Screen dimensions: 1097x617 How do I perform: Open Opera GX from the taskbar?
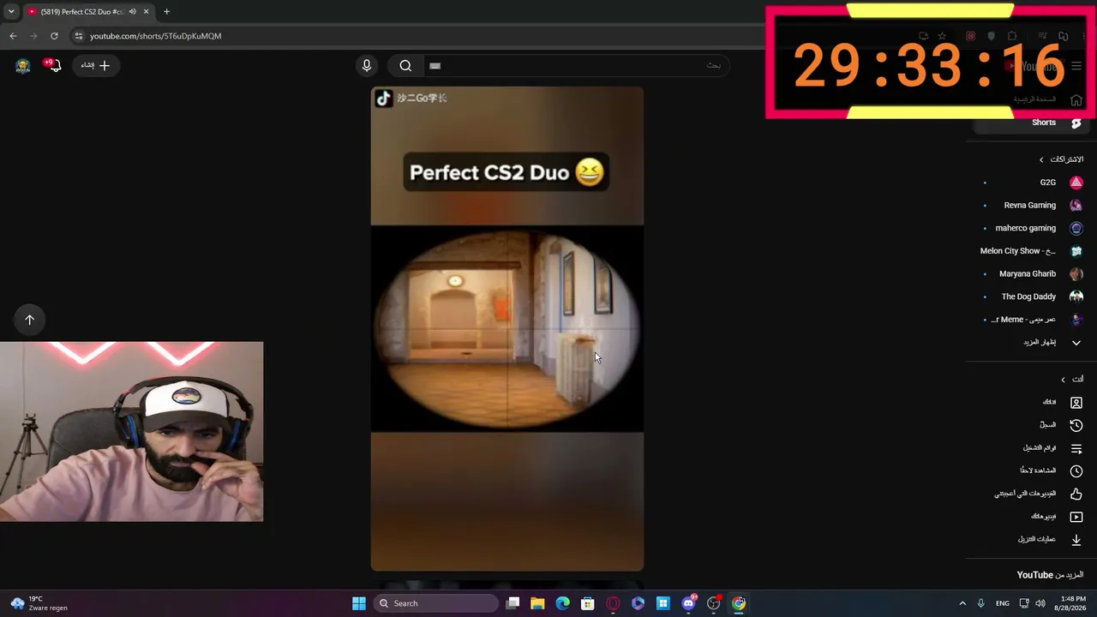[x=613, y=603]
